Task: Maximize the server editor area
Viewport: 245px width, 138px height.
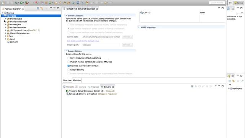Action: tap(222, 8)
